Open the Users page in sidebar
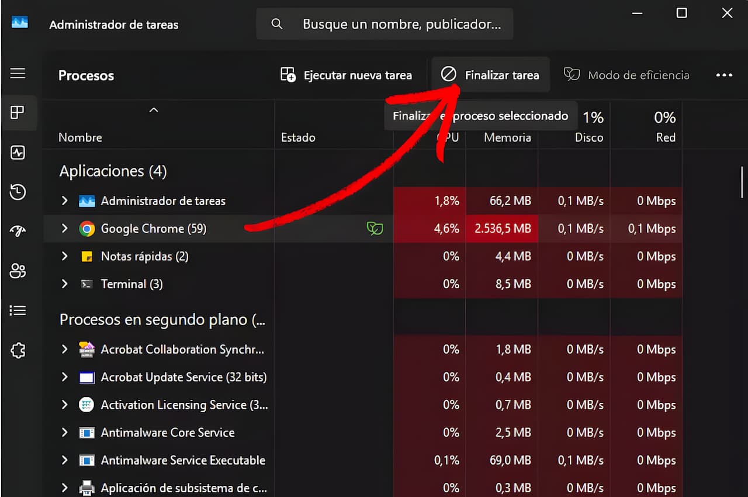Viewport: 748px width, 497px height. click(x=18, y=271)
